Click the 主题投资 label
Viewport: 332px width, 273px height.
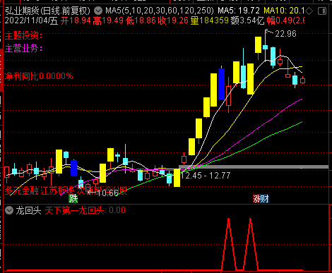pyautogui.click(x=23, y=36)
